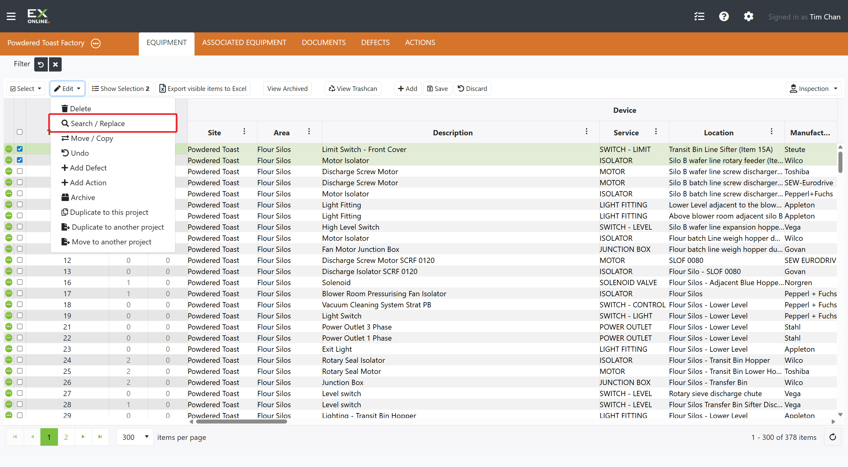Screen dimensions: 848x467
Task: Go to the last page
Action: pyautogui.click(x=100, y=437)
